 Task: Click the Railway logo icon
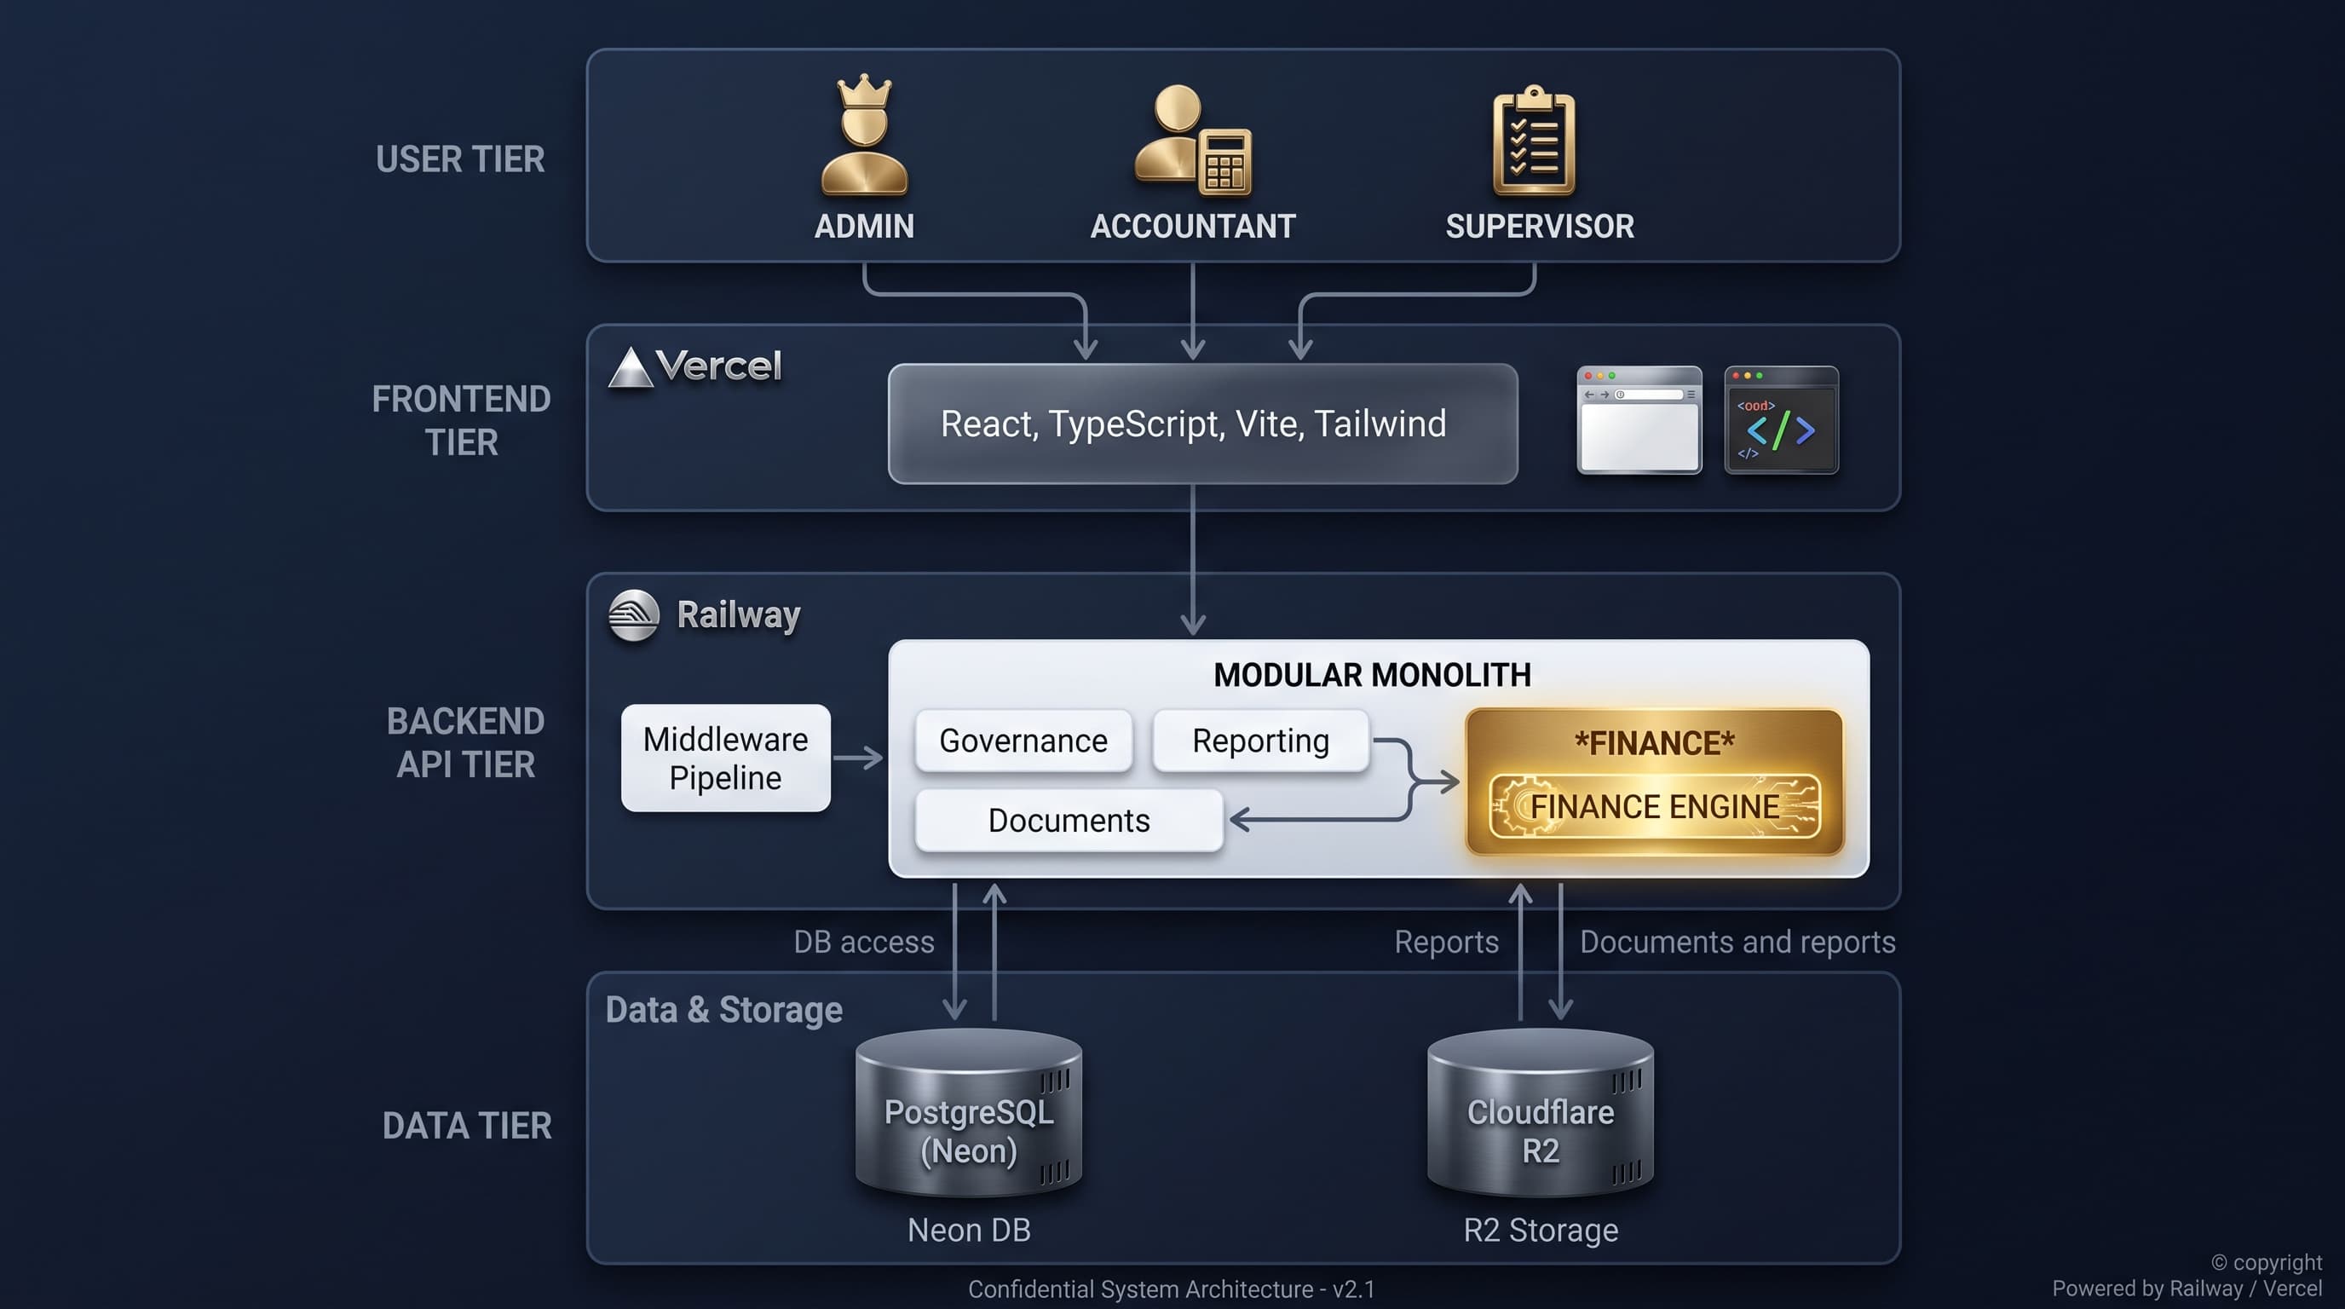tap(634, 615)
